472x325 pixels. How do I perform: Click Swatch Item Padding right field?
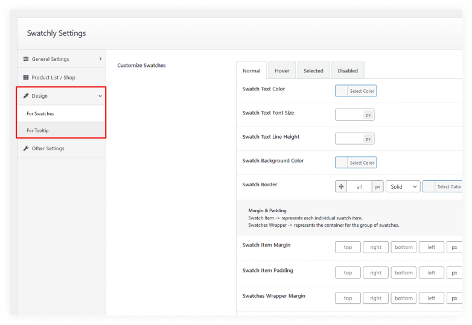(375, 273)
